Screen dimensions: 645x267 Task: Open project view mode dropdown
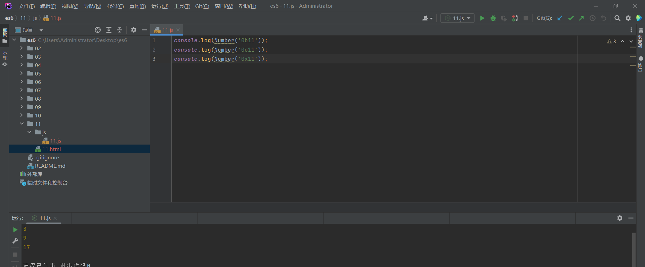[x=41, y=30]
